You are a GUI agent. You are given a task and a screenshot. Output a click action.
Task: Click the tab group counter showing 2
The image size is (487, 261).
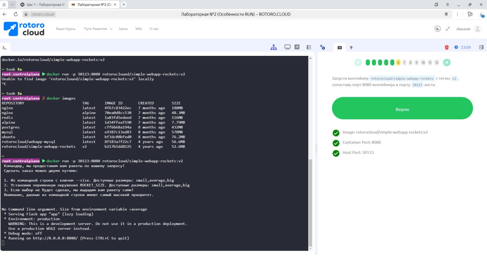point(4,5)
